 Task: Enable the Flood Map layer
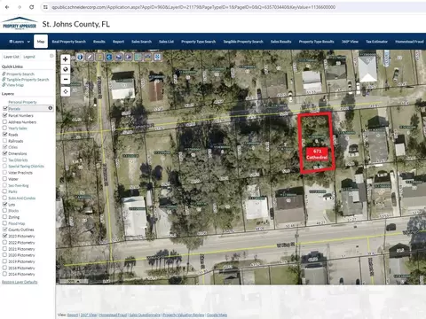point(4,223)
